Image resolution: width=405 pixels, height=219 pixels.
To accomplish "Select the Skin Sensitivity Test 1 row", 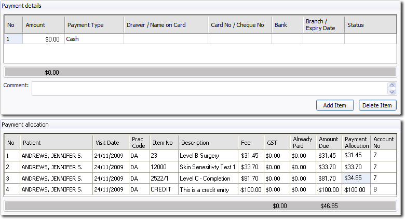I will click(x=208, y=167).
